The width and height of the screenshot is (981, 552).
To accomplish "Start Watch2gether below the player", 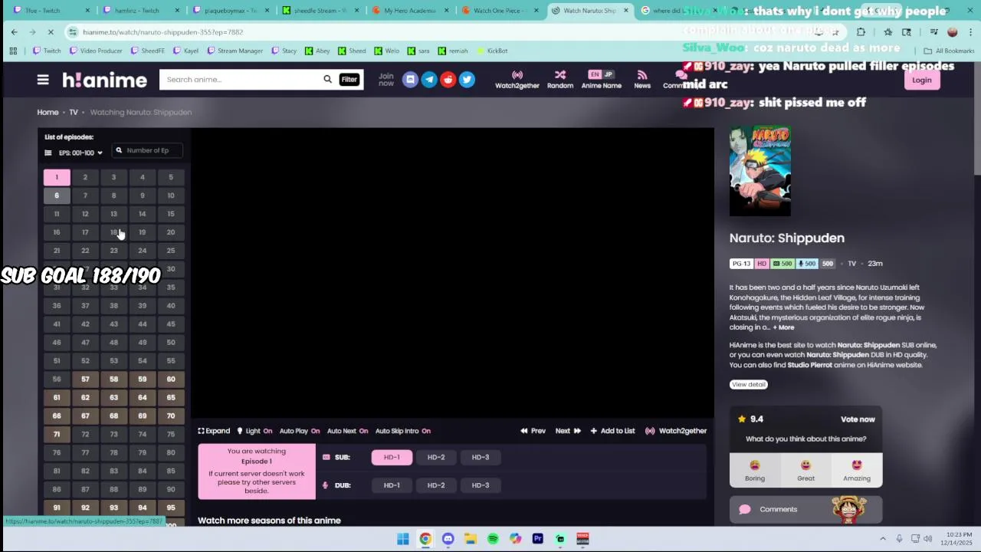I will [x=676, y=431].
